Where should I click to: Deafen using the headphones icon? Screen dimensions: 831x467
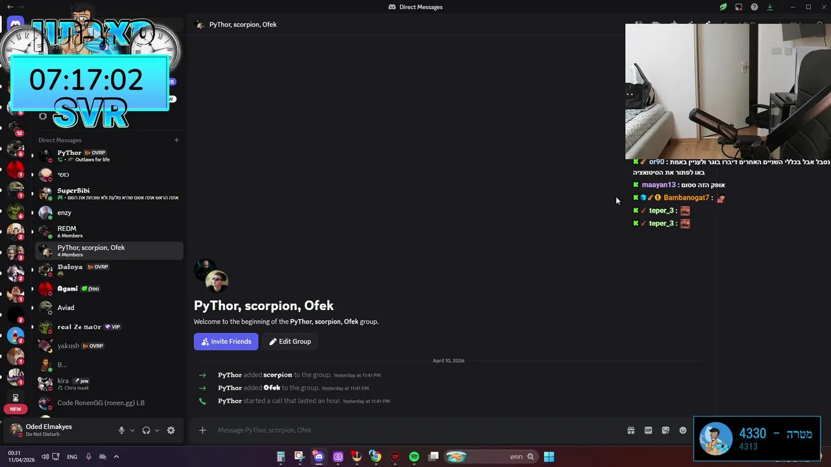click(146, 430)
